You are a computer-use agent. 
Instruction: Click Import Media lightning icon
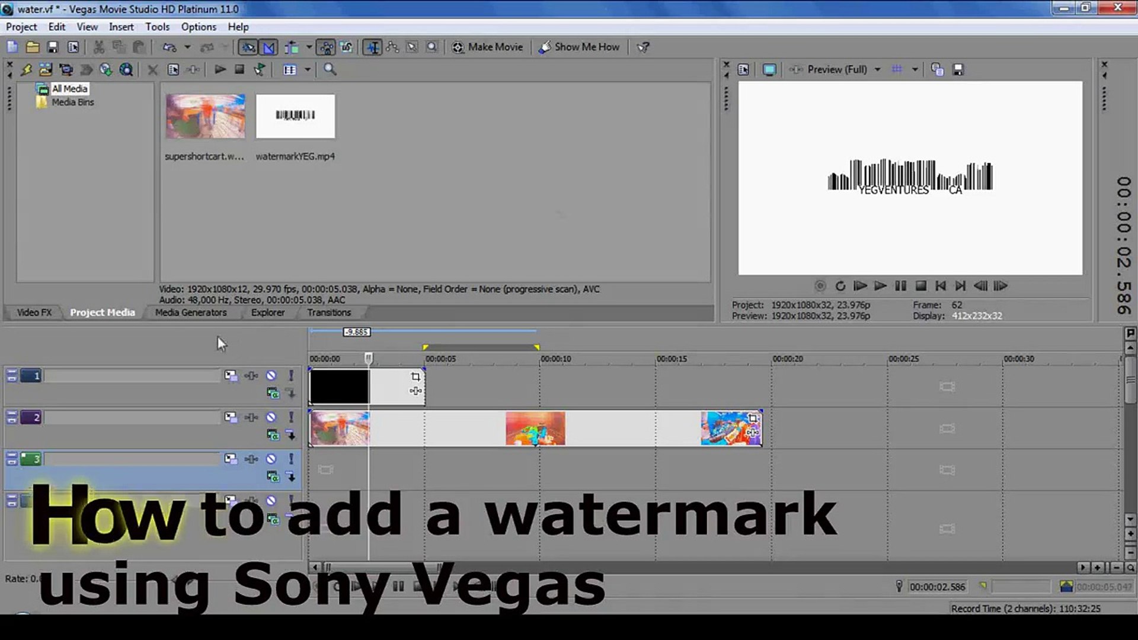[26, 70]
